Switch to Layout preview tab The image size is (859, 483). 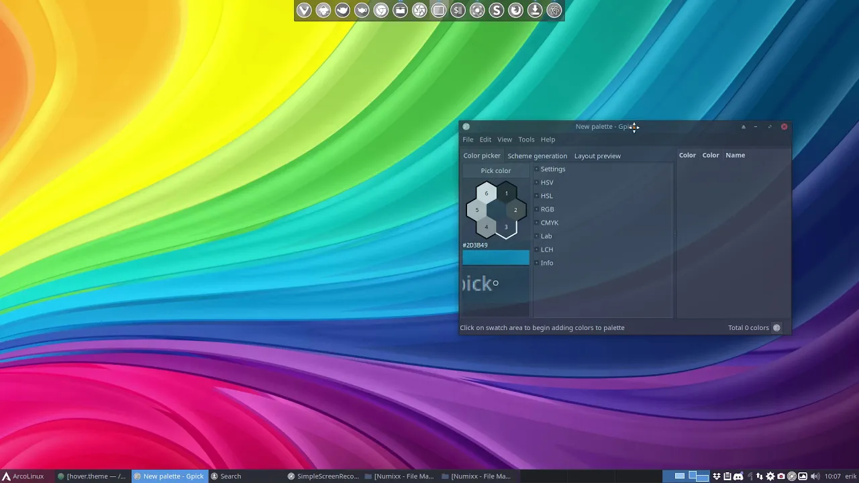tap(597, 156)
